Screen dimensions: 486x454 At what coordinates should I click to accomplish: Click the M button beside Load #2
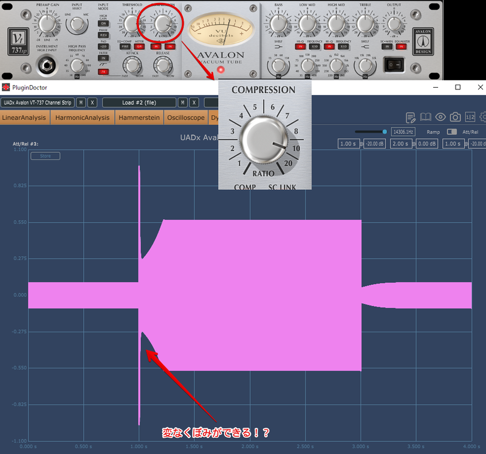tap(183, 102)
